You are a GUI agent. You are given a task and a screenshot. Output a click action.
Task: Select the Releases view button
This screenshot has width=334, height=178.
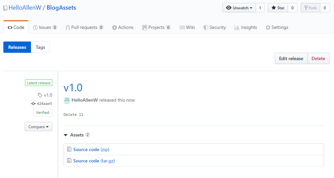(x=17, y=47)
